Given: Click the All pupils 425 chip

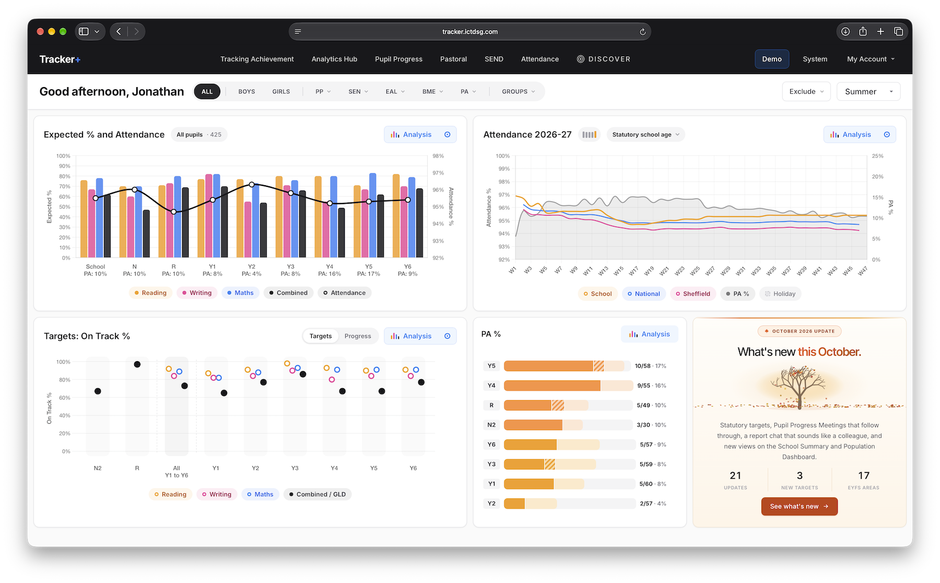Looking at the screenshot, I should coord(199,135).
